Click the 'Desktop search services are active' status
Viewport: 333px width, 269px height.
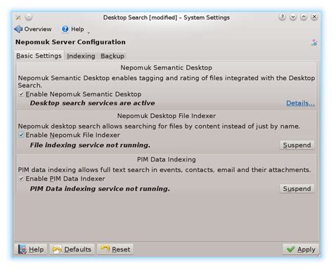pos(93,103)
